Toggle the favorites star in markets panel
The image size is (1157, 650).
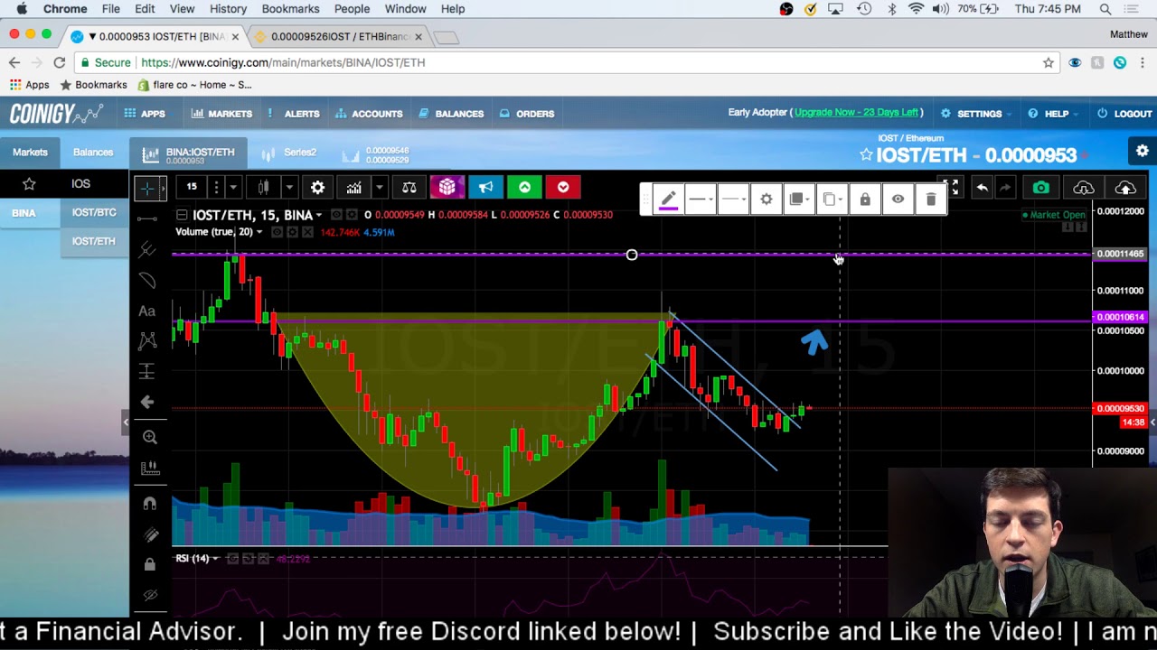[x=29, y=183]
